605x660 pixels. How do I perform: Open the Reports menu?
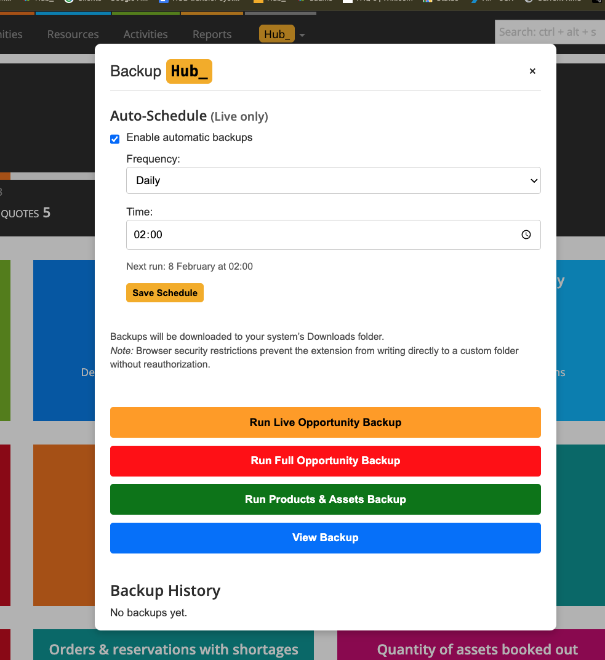point(212,34)
